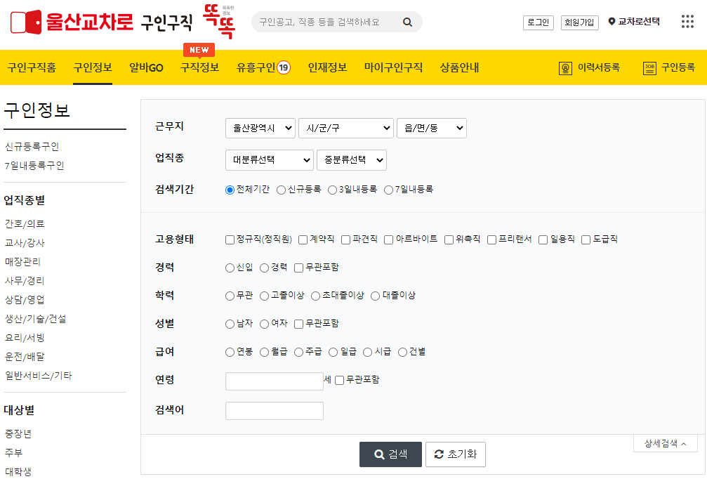Open the 울산광역시 region dropdown
Image resolution: width=707 pixels, height=479 pixels.
tap(260, 128)
